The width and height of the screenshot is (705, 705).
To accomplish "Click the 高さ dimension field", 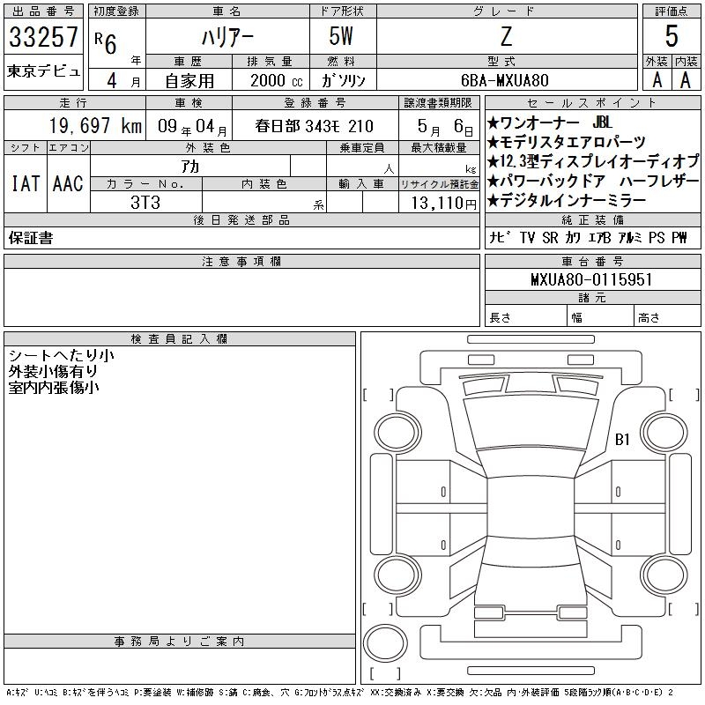I will (x=667, y=317).
